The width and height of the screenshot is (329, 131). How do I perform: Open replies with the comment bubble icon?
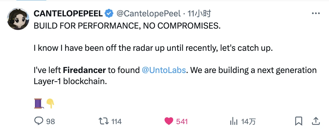(38, 121)
